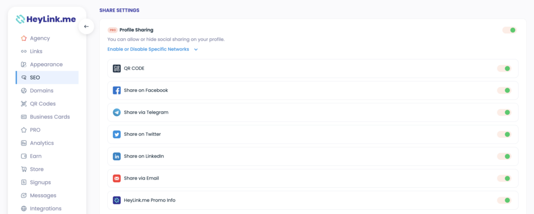This screenshot has width=534, height=214.
Task: Turn off HeyLink.me Promo Info toggle
Action: point(504,200)
